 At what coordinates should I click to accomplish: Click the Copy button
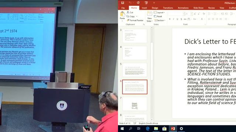131,16
